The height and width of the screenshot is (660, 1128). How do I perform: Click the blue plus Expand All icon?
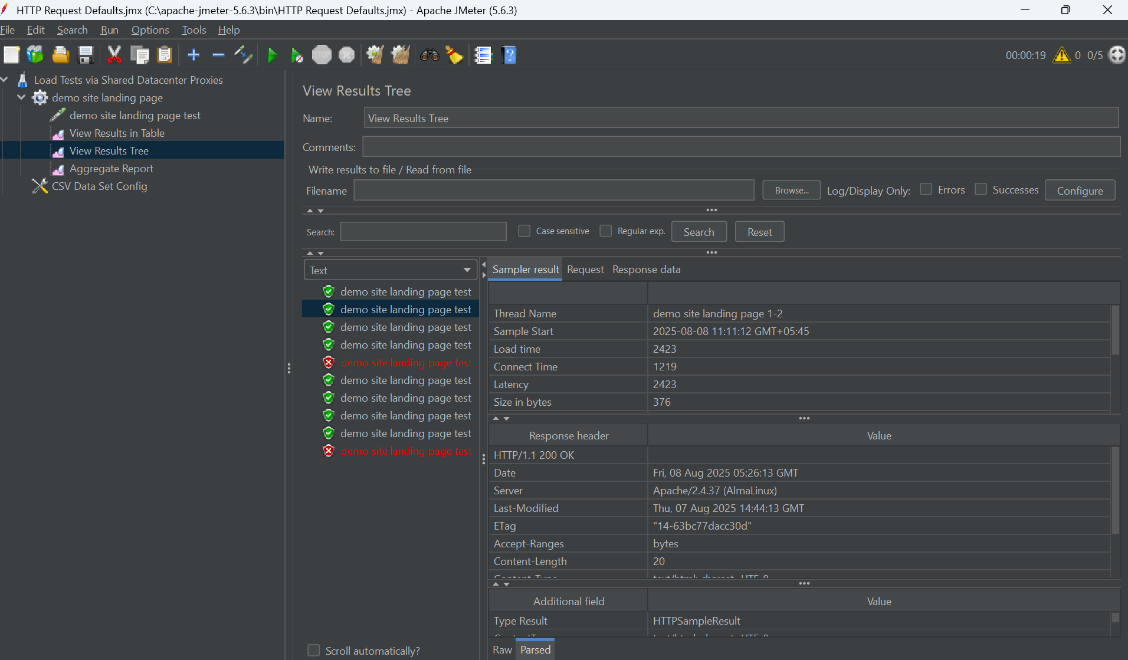pyautogui.click(x=194, y=55)
